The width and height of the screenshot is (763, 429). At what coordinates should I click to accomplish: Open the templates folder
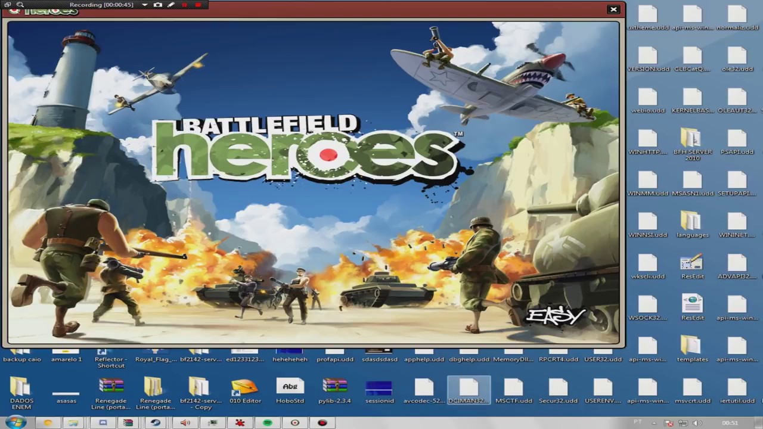(x=692, y=350)
